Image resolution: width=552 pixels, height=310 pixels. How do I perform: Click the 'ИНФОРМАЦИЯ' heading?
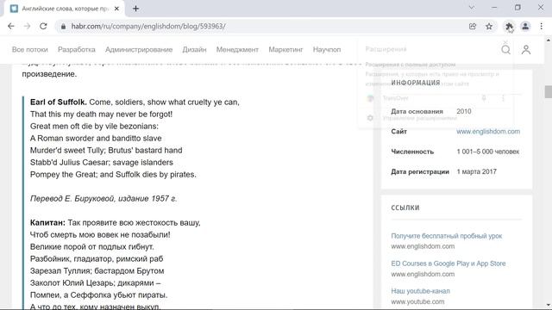click(x=416, y=83)
